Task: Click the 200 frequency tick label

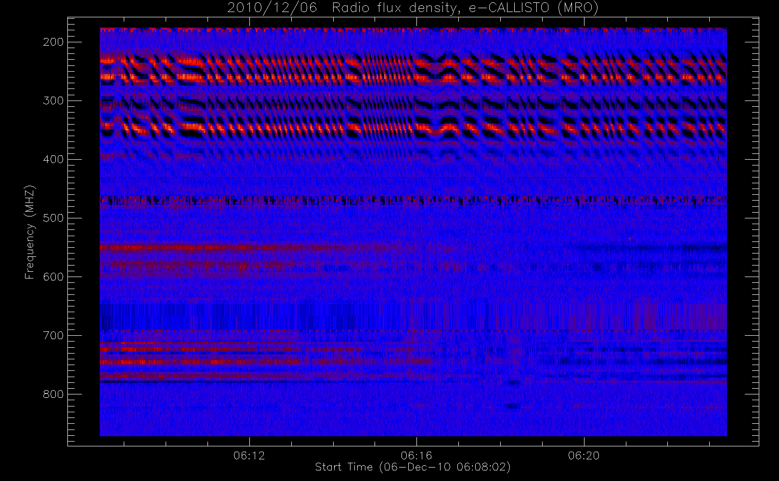Action: click(53, 42)
